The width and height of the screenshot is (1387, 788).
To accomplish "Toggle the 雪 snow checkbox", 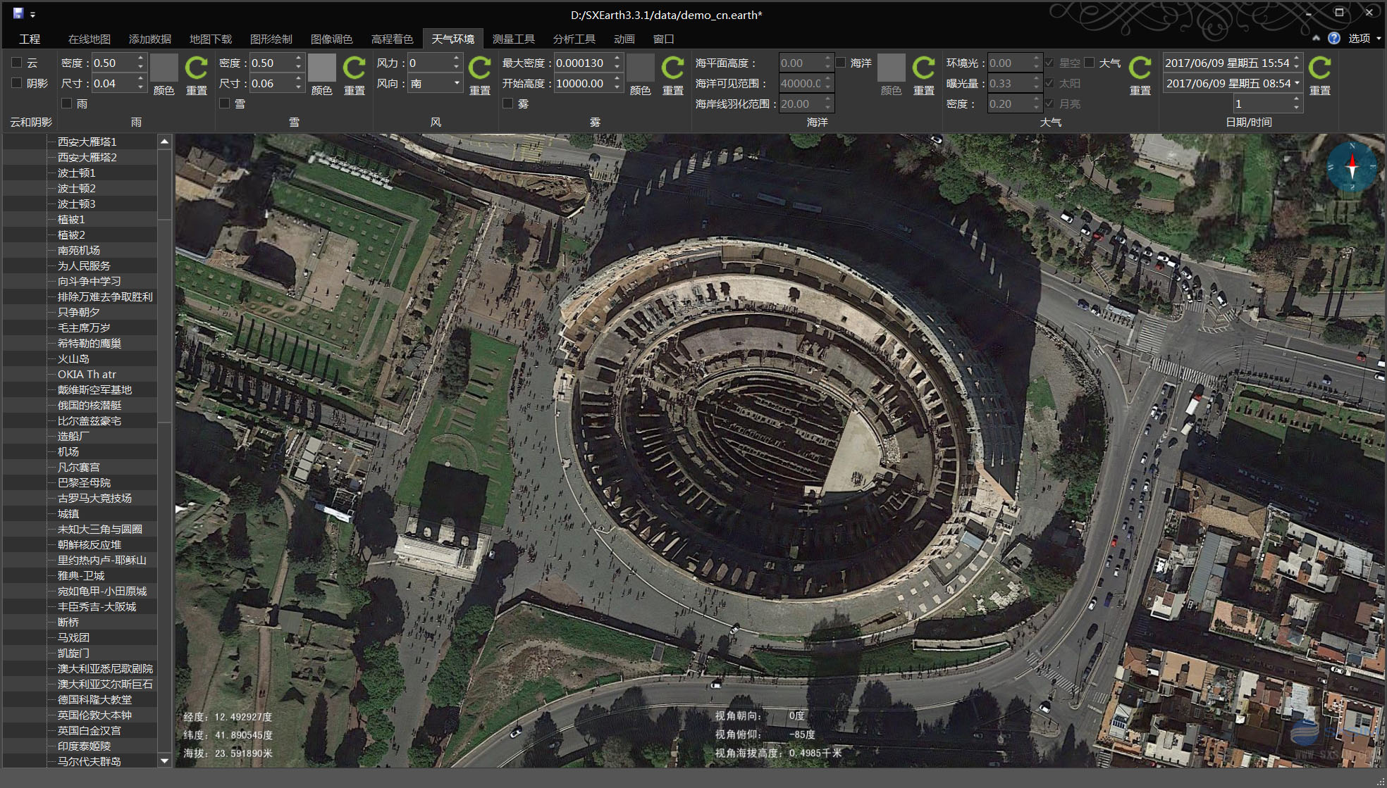I will (225, 104).
